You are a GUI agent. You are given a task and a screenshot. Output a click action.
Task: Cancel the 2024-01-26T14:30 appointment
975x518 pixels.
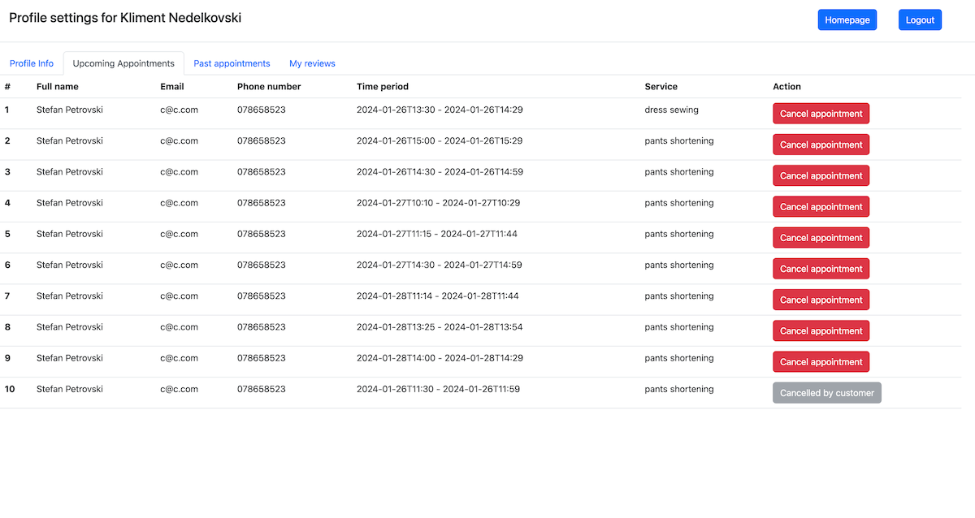click(x=821, y=175)
